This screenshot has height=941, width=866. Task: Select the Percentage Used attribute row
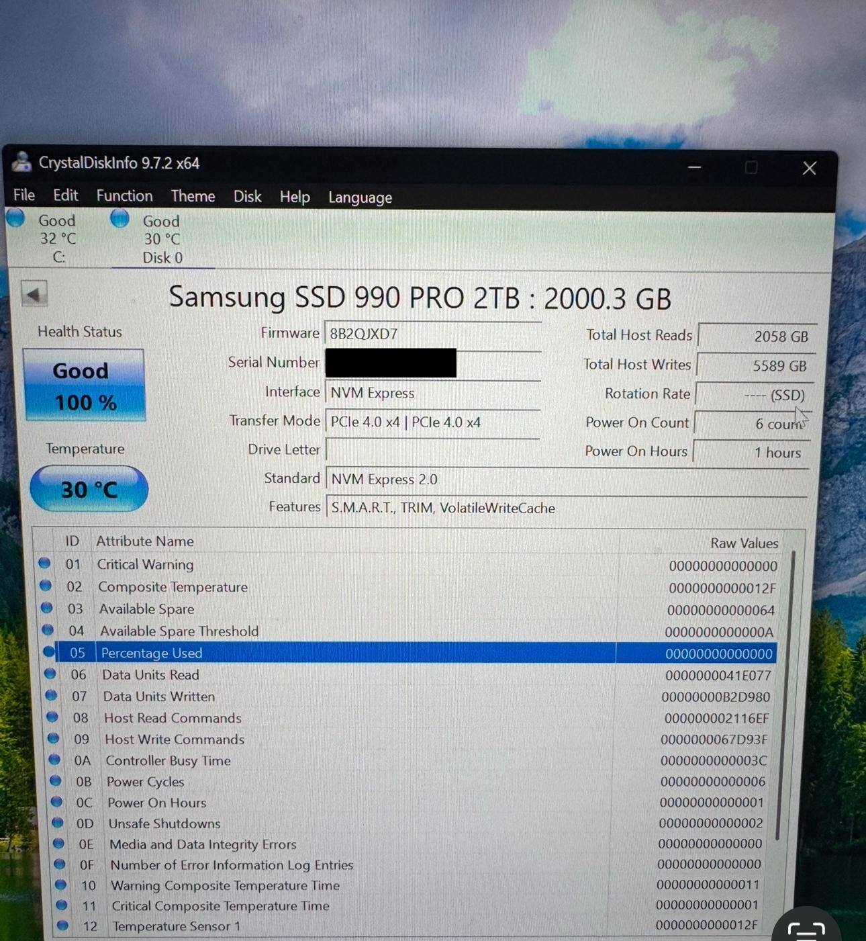pyautogui.click(x=336, y=653)
